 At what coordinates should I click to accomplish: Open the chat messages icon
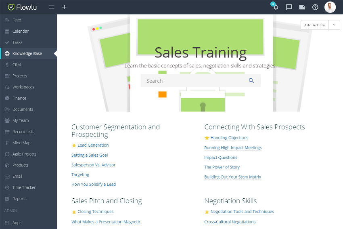coord(289,7)
